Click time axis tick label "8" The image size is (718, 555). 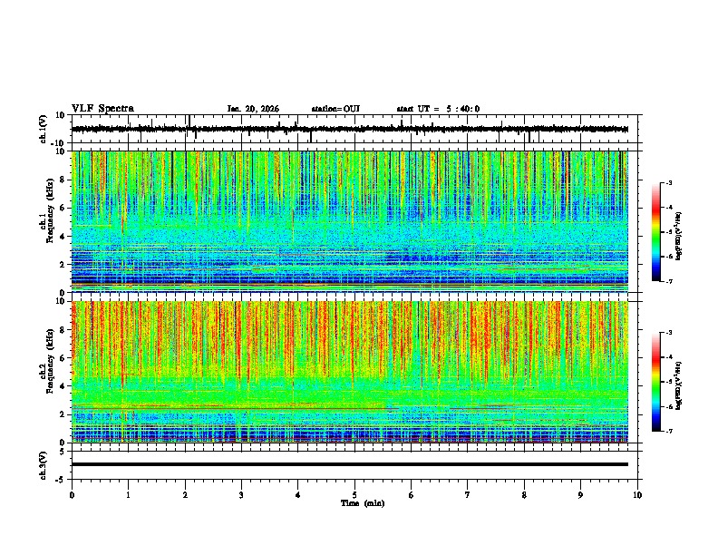coord(524,495)
